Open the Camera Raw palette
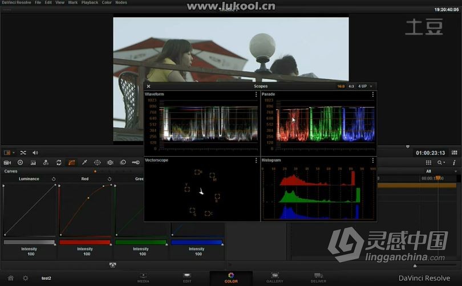The width and height of the screenshot is (462, 286). point(7,163)
